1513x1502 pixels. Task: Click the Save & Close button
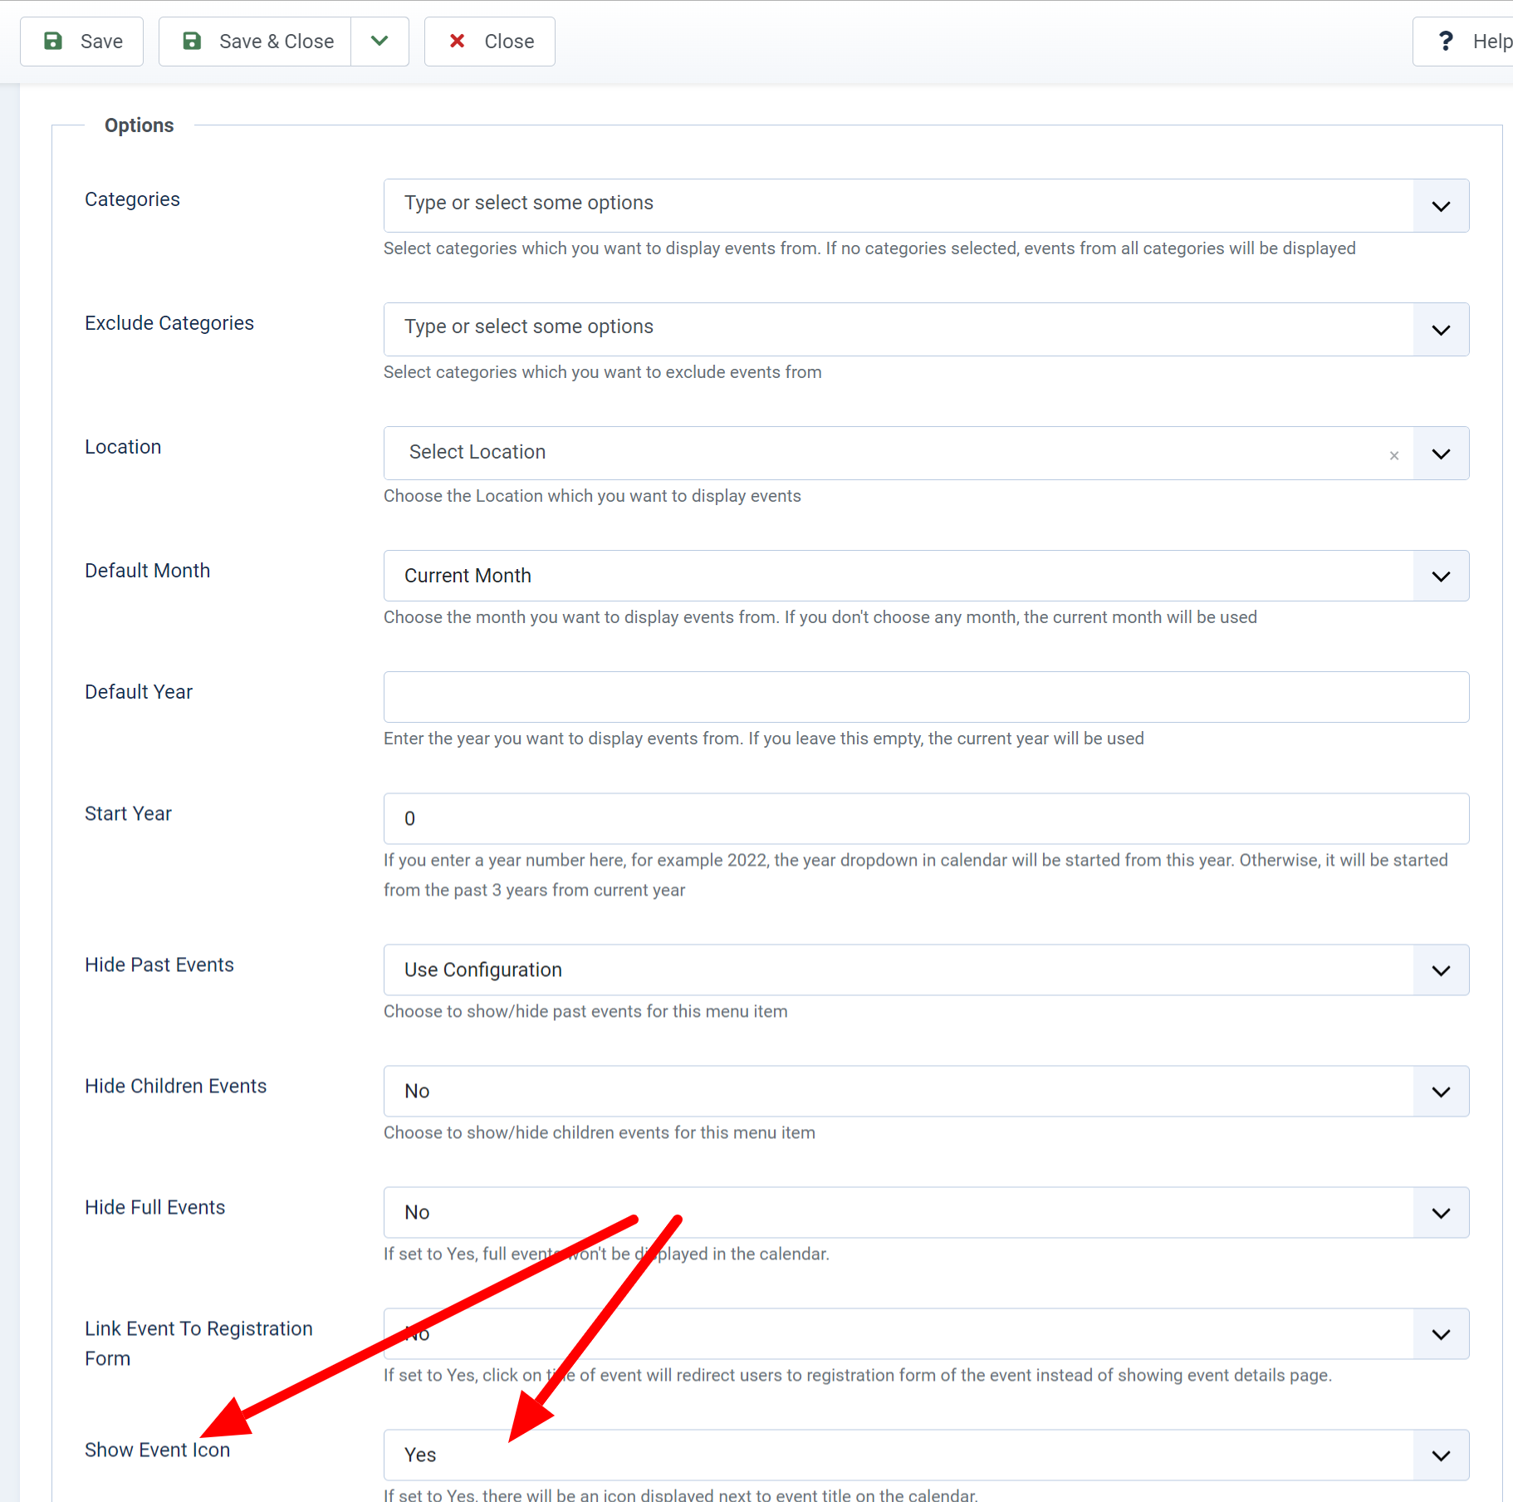[x=256, y=42]
